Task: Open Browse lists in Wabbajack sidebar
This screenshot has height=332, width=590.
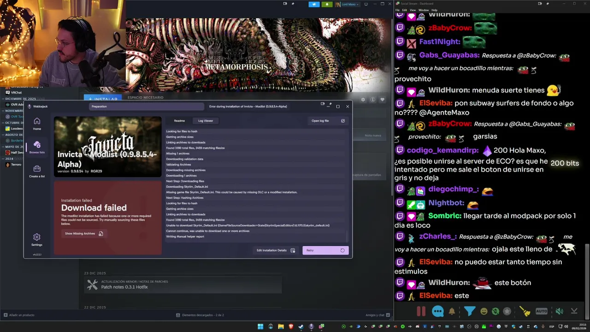Action: click(37, 148)
